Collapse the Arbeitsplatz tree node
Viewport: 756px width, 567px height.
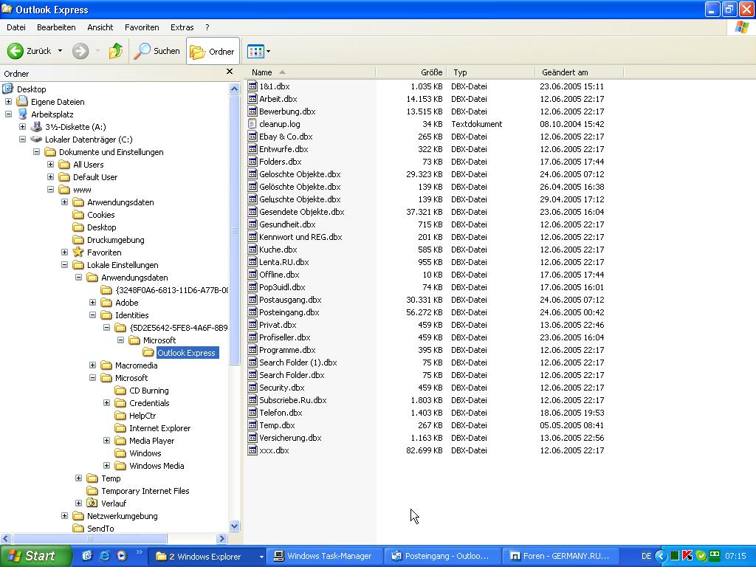click(x=9, y=114)
